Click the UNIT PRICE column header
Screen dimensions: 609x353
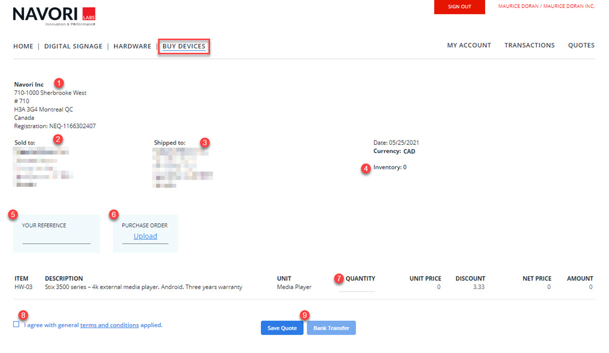pyautogui.click(x=425, y=278)
